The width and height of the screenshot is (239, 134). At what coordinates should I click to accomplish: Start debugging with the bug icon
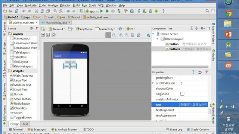pos(107,11)
